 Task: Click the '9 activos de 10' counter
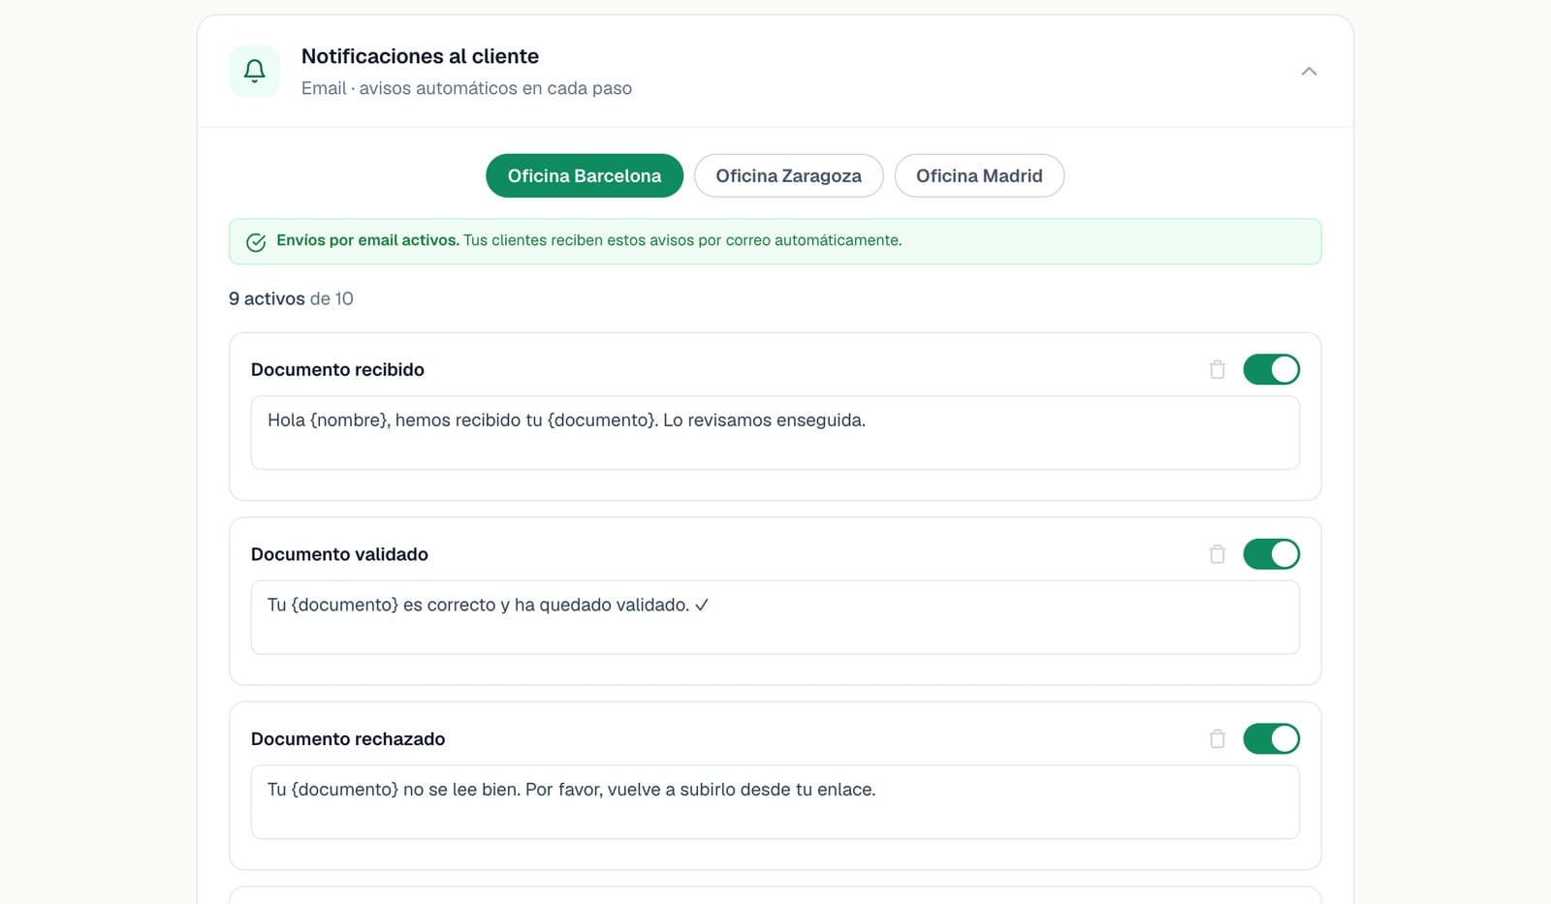291,298
